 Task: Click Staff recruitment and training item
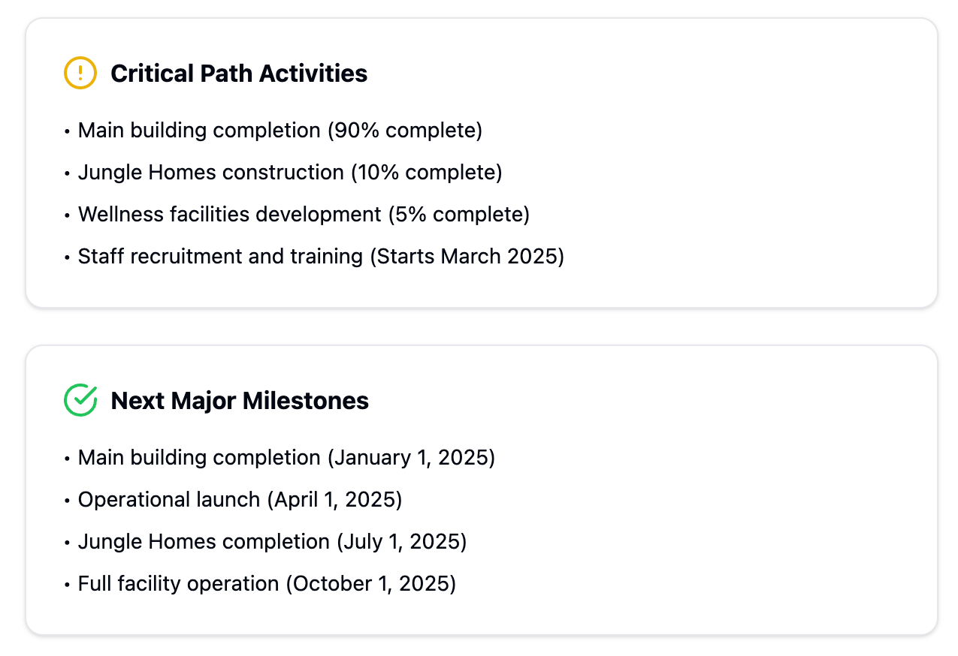pos(321,257)
